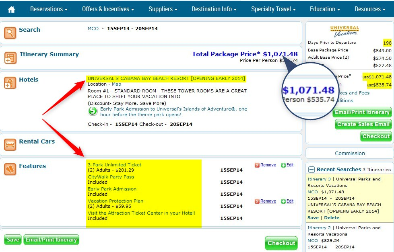Click Early Park Admission to Islands of Adventure link
Viewport: 394px width, 252px height.
(x=173, y=112)
